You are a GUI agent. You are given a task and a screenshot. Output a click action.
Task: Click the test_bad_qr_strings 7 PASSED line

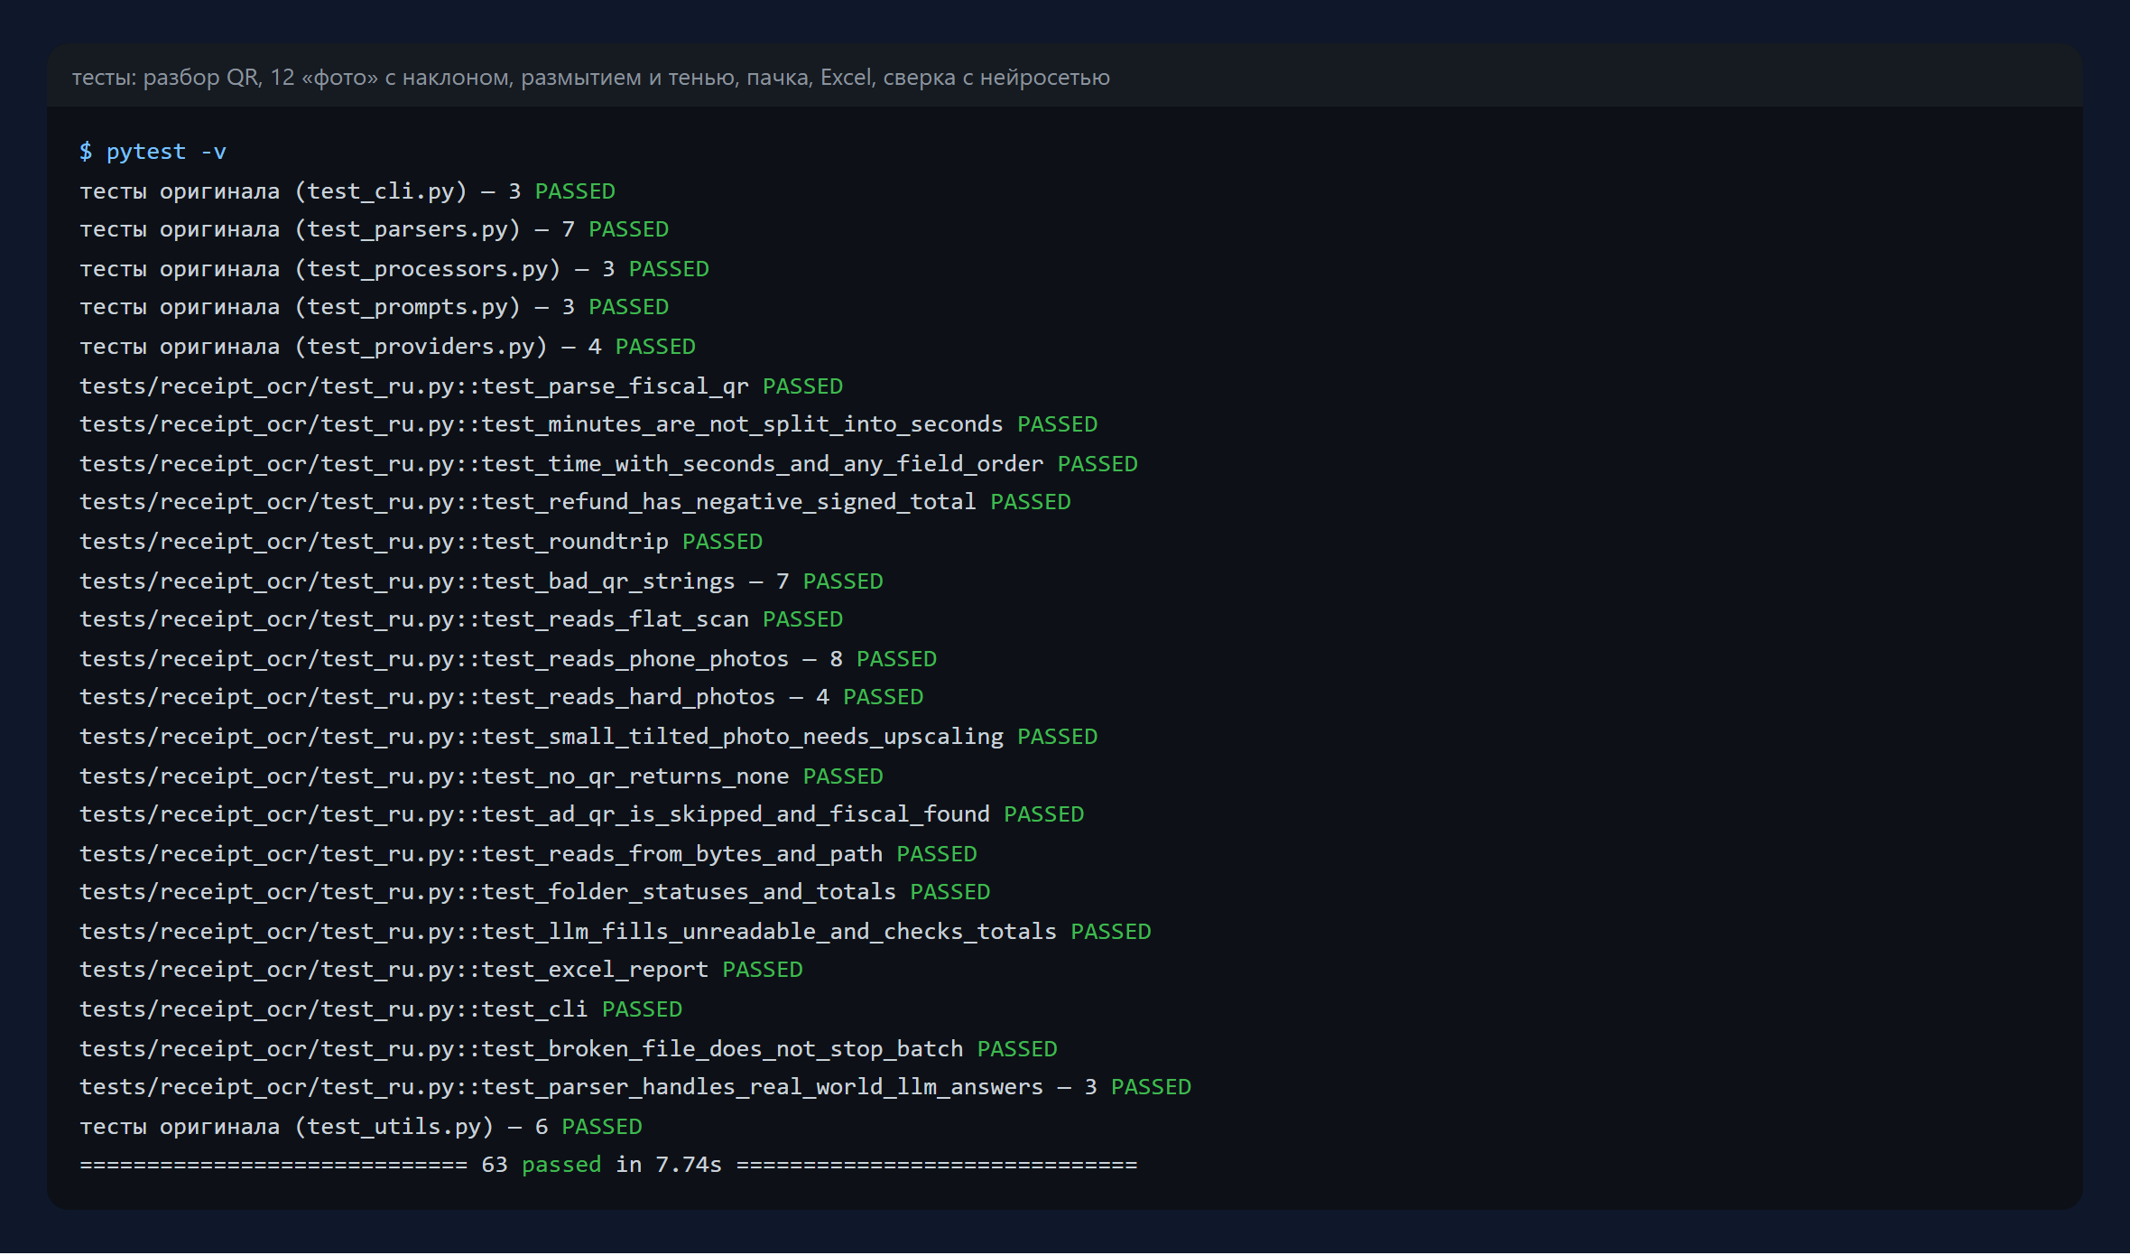point(481,581)
